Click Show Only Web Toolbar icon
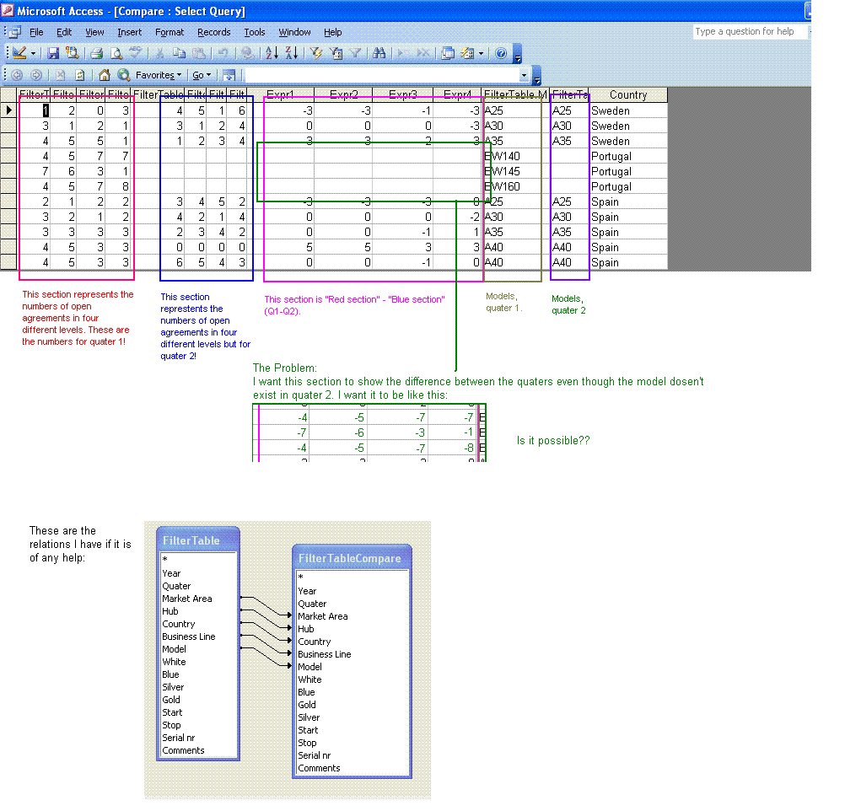Screen dimensions: 845x811 tap(229, 75)
